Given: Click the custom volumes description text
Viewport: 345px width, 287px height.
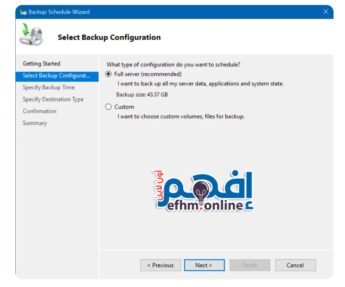Looking at the screenshot, I should click(181, 116).
